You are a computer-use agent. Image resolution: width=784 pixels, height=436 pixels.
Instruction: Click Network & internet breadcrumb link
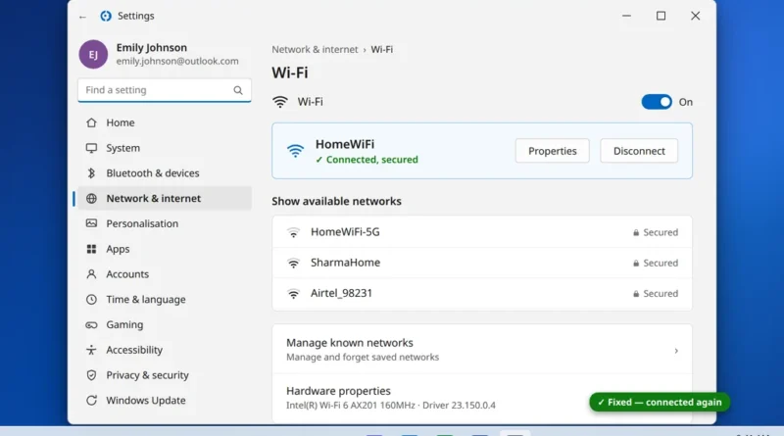point(315,50)
